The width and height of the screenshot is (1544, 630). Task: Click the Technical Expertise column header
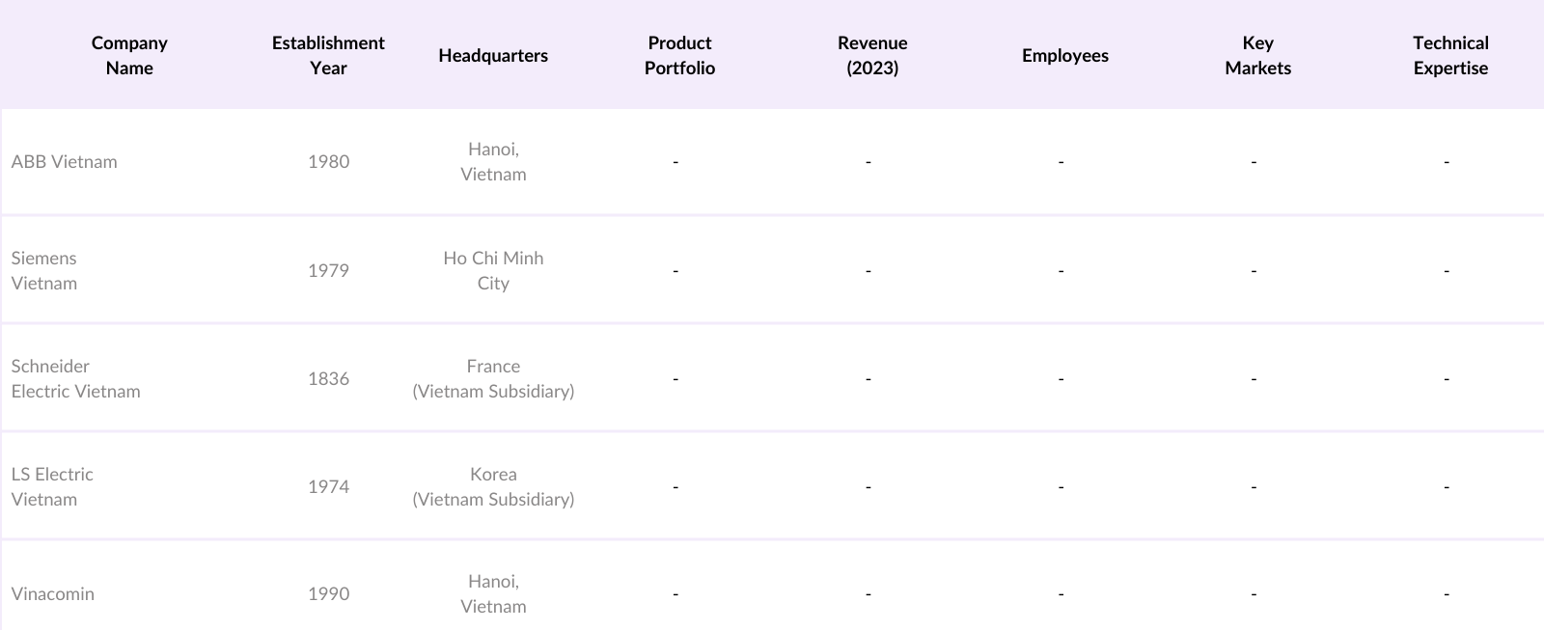[1450, 55]
